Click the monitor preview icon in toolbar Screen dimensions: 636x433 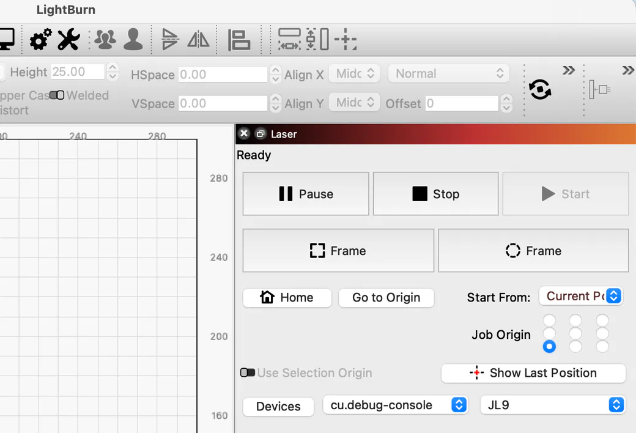pyautogui.click(x=7, y=39)
